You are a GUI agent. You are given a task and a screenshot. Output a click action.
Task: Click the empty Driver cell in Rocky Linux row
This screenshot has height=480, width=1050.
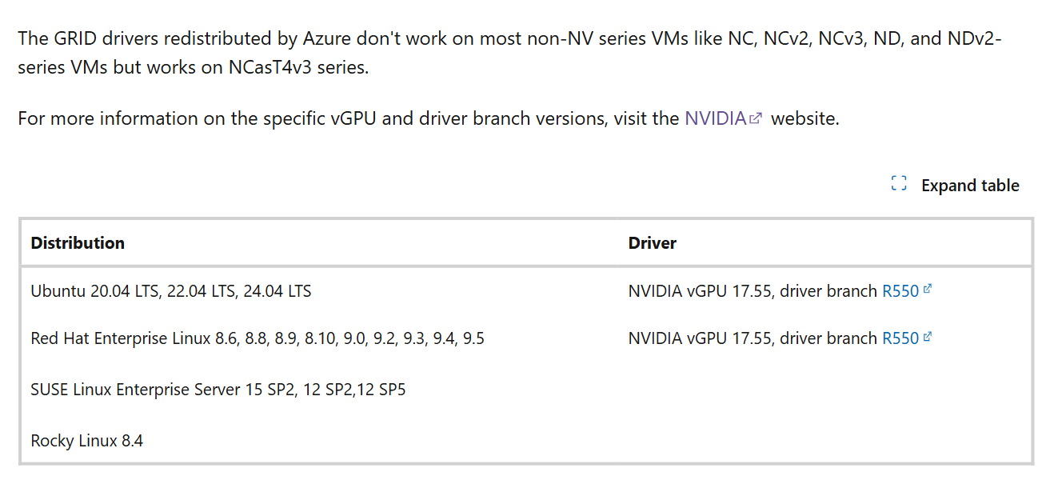[x=824, y=440]
